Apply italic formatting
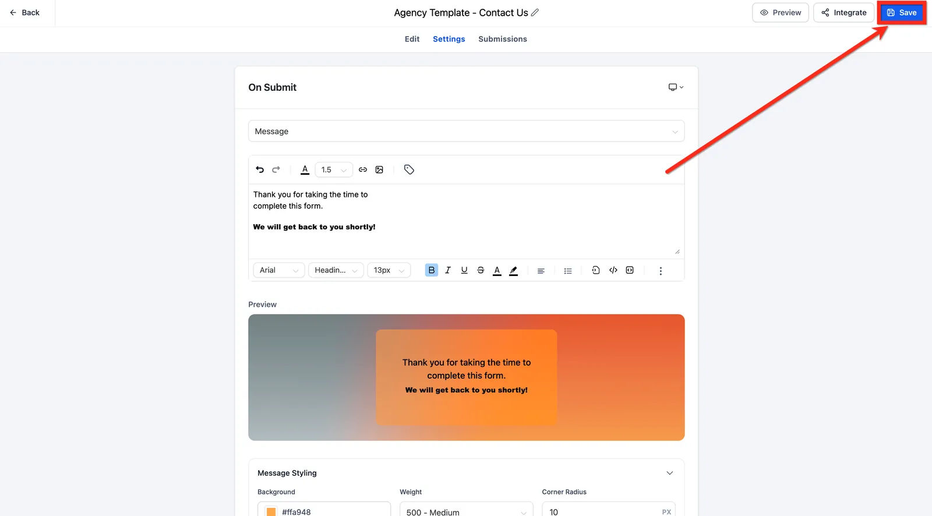The width and height of the screenshot is (932, 516). 448,270
